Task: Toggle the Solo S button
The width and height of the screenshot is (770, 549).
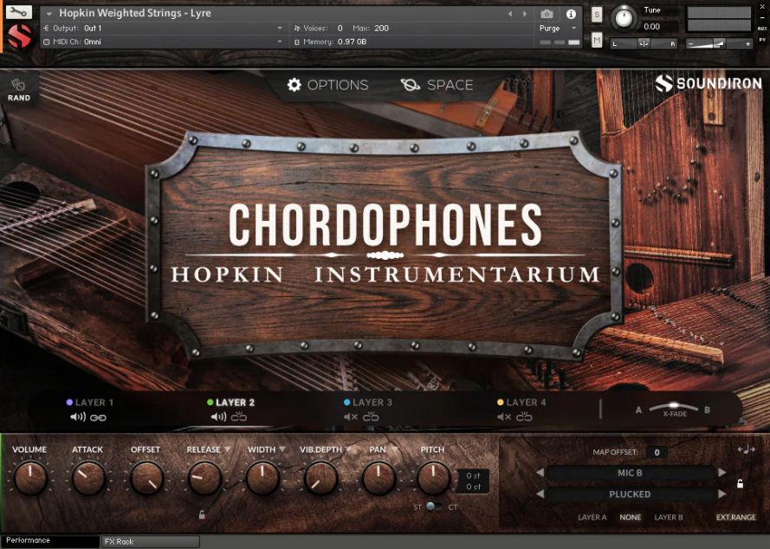Action: [x=597, y=14]
